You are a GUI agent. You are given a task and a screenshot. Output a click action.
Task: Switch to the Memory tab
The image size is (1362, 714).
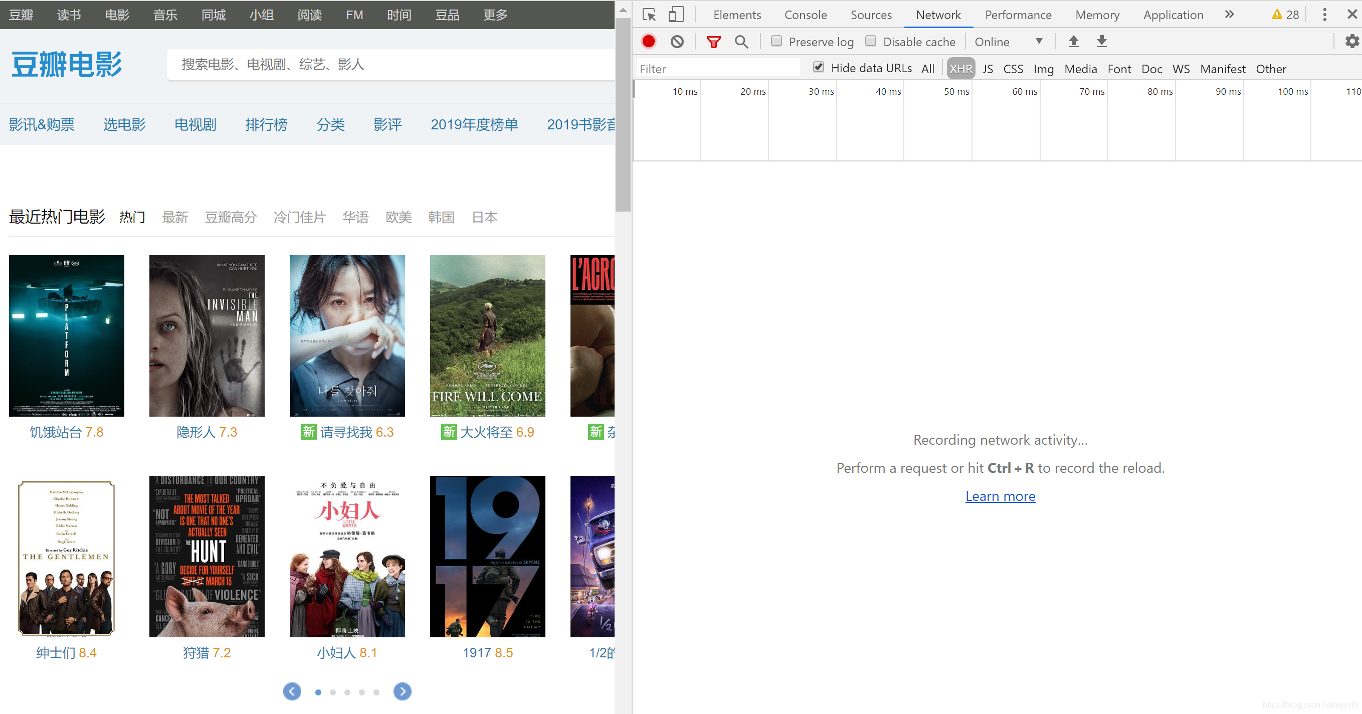(x=1097, y=15)
